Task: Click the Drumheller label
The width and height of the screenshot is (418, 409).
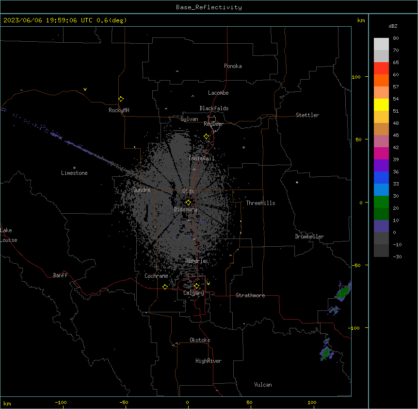Action: click(309, 237)
